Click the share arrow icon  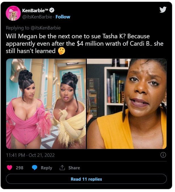click(x=62, y=168)
